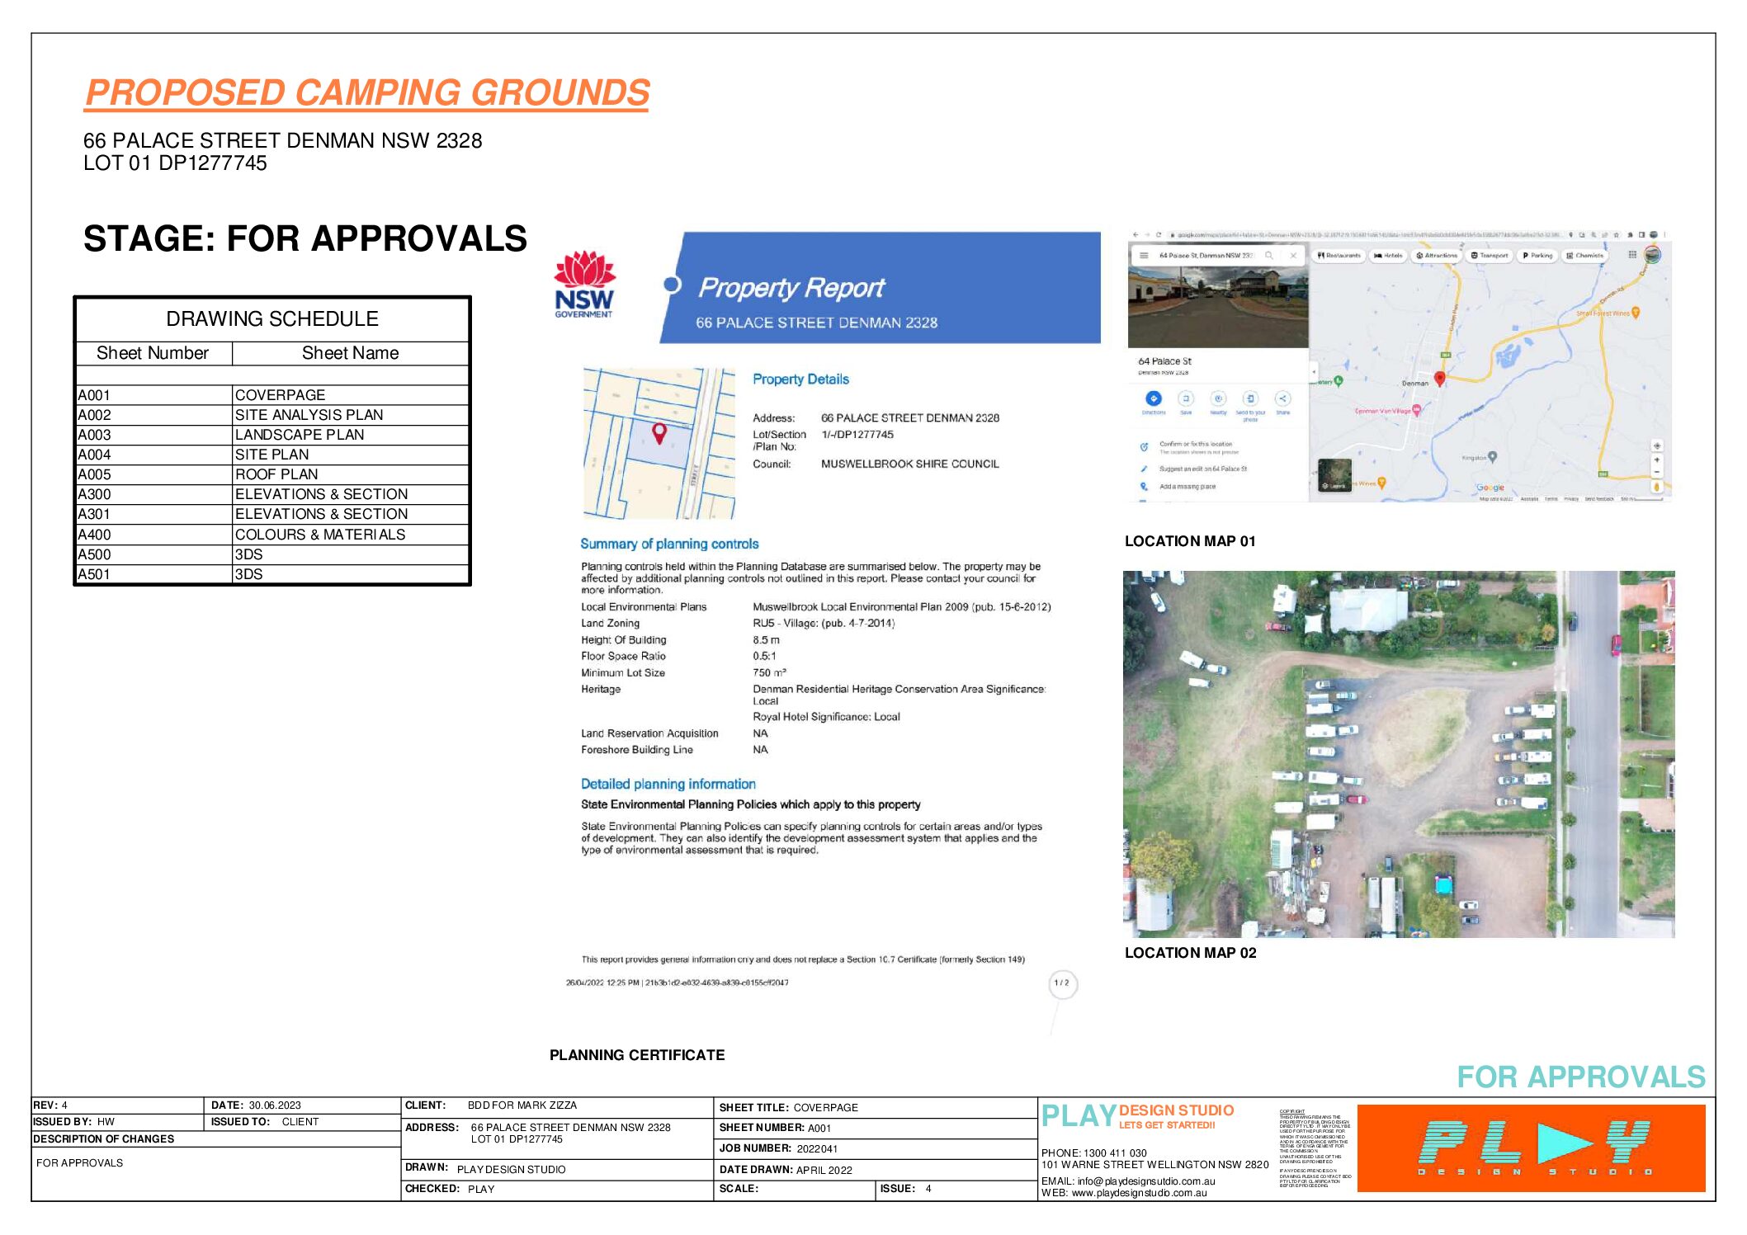The width and height of the screenshot is (1747, 1235).
Task: Click the Save icon under 64 Palace St
Action: point(1186,398)
